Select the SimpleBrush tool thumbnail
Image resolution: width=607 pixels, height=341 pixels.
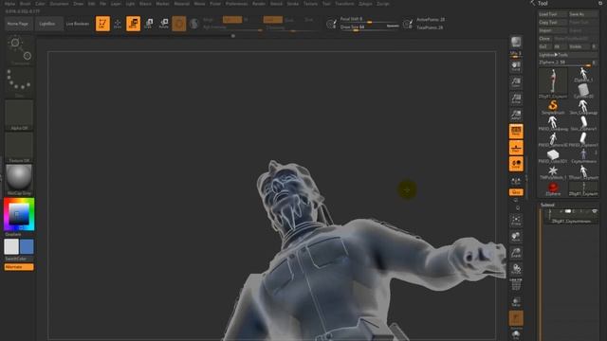(x=553, y=107)
